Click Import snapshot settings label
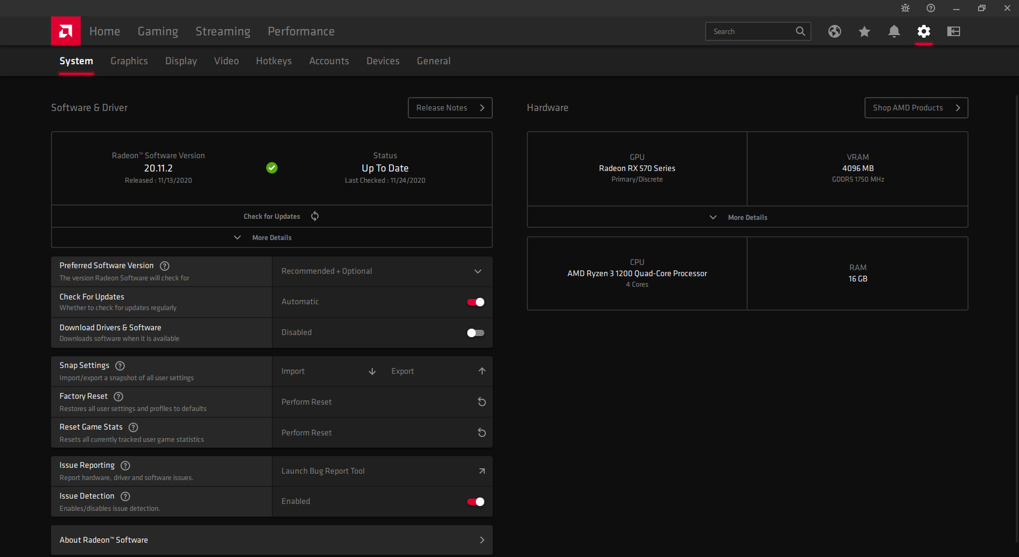Image resolution: width=1019 pixels, height=557 pixels. pyautogui.click(x=293, y=371)
